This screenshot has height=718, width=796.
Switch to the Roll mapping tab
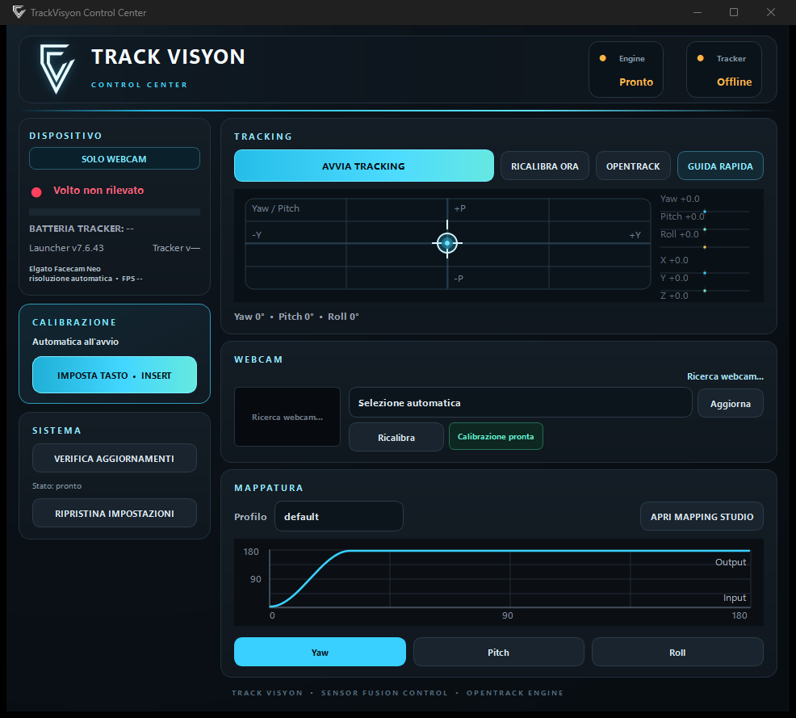coord(677,652)
